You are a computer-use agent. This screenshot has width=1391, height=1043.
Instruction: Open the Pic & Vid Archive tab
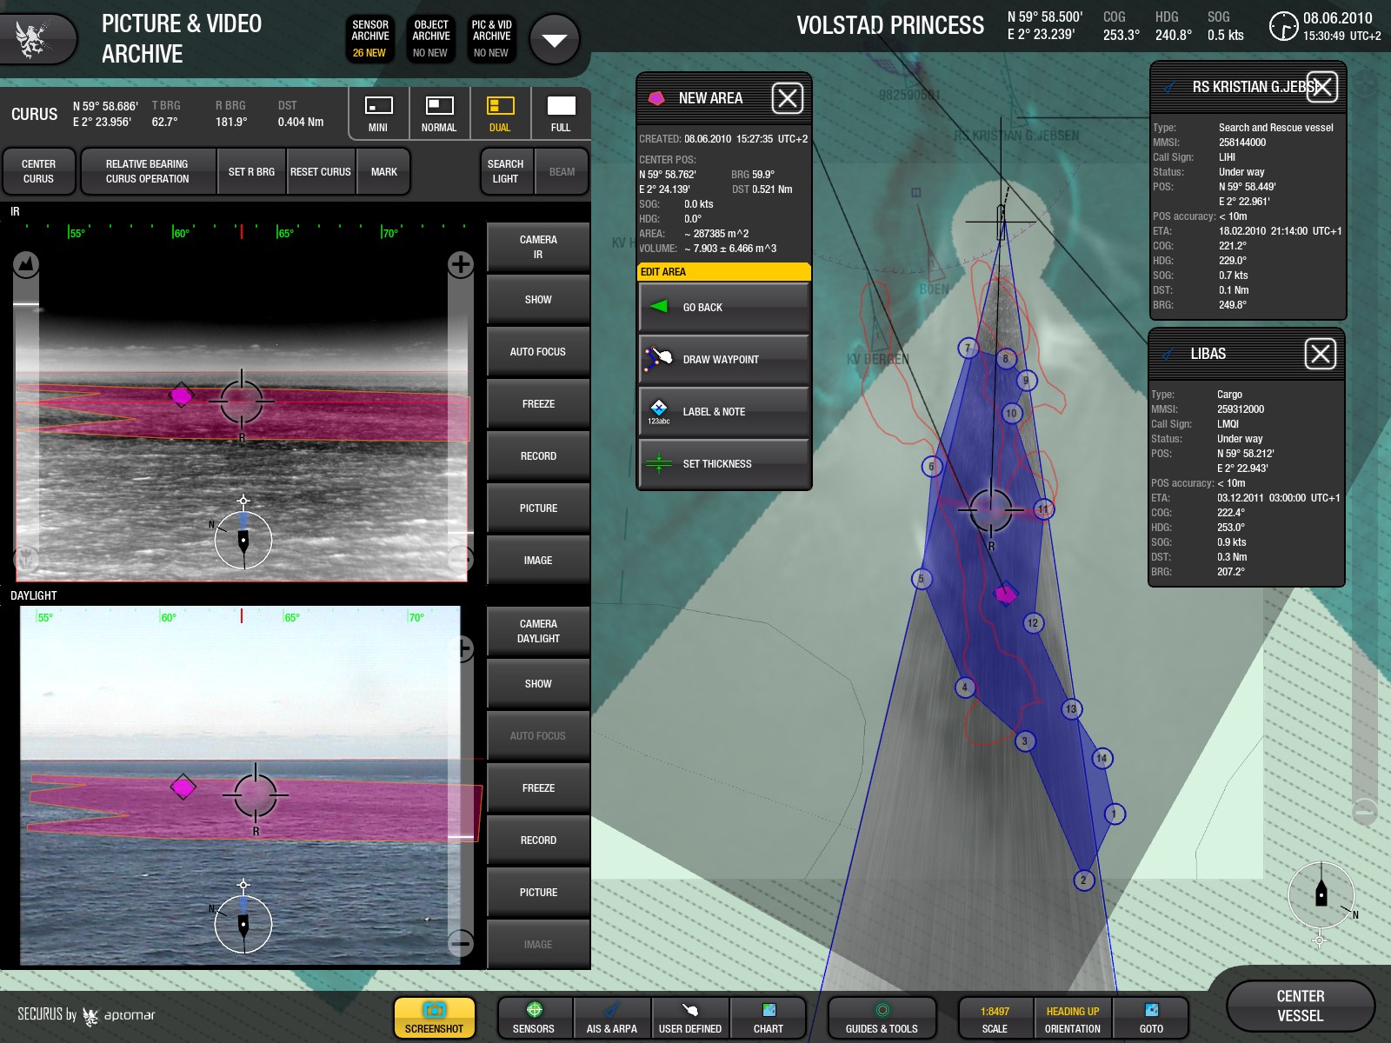coord(491,40)
